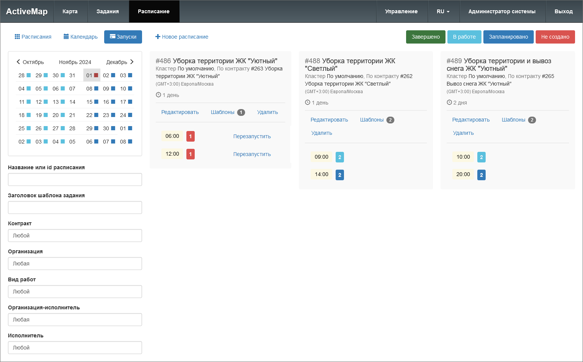Click red badge next to 06:00
This screenshot has height=362, width=583.
(x=191, y=136)
